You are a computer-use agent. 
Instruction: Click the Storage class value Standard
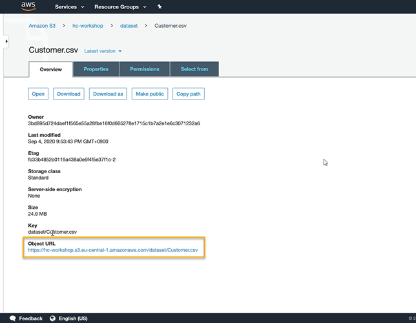[x=38, y=178]
